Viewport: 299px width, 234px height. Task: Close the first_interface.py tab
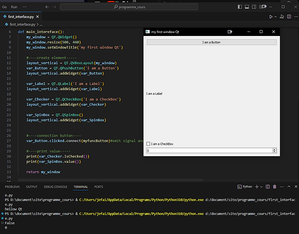(x=37, y=17)
